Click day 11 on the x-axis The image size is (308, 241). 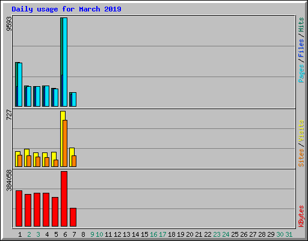coord(108,234)
